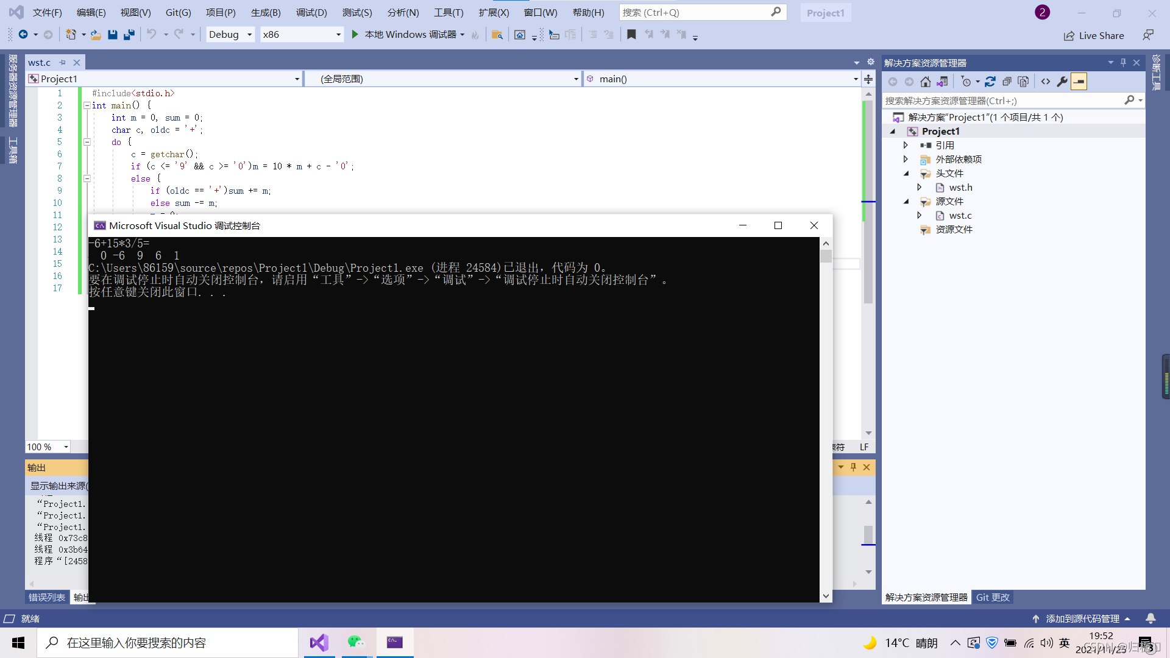Click the editor settings gear icon
This screenshot has height=658, width=1170.
click(x=871, y=62)
